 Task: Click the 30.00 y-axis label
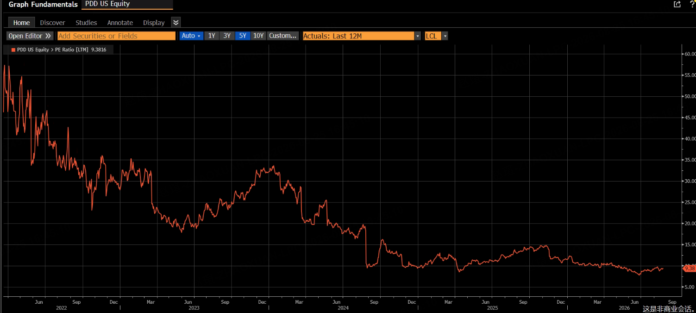pos(690,181)
